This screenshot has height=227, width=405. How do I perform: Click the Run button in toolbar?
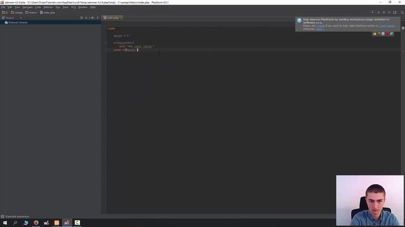(378, 13)
